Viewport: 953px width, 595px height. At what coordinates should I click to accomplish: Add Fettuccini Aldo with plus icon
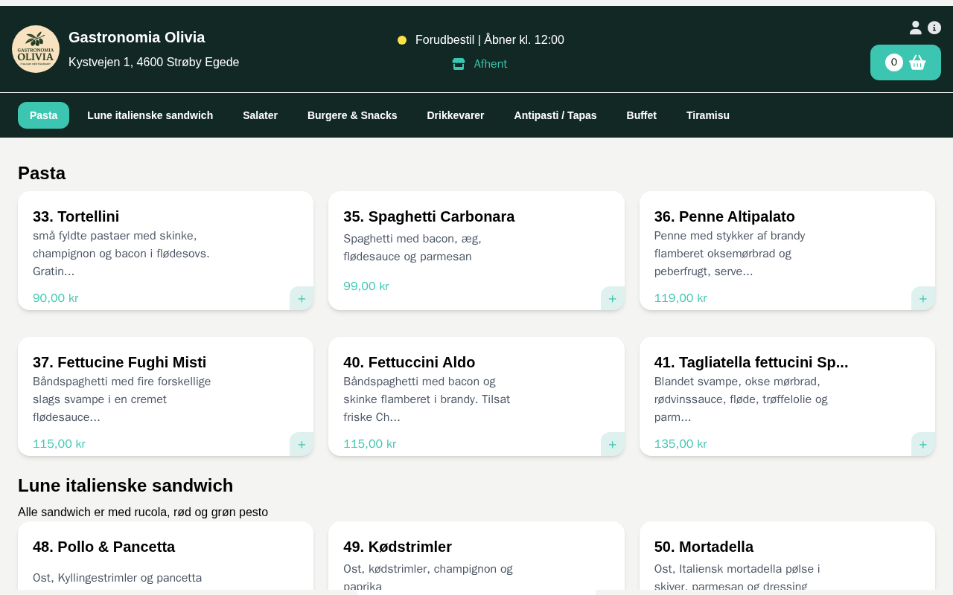point(612,444)
